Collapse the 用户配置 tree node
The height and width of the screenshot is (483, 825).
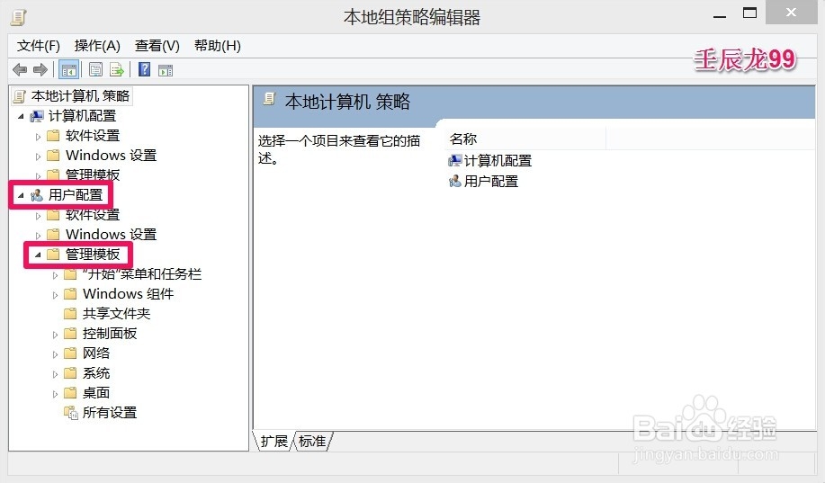pos(21,196)
